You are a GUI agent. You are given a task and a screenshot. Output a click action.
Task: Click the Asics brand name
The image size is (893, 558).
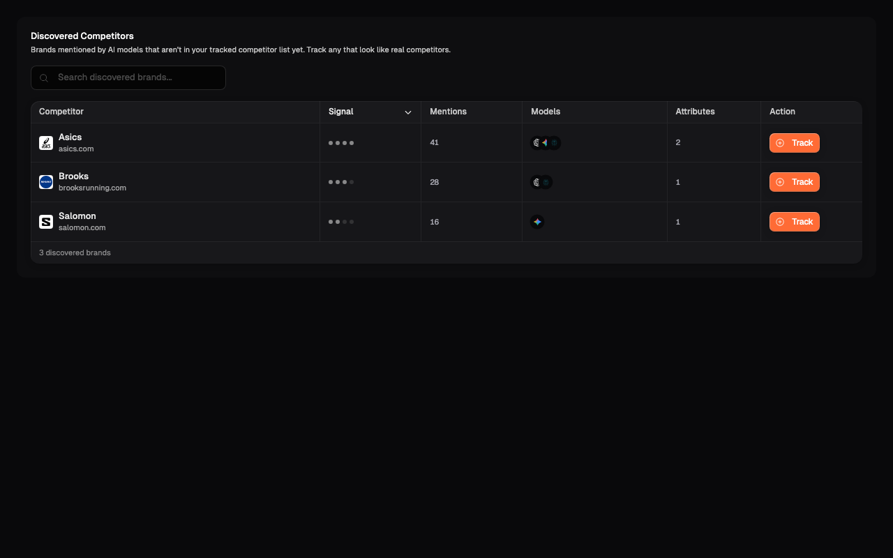pos(70,137)
